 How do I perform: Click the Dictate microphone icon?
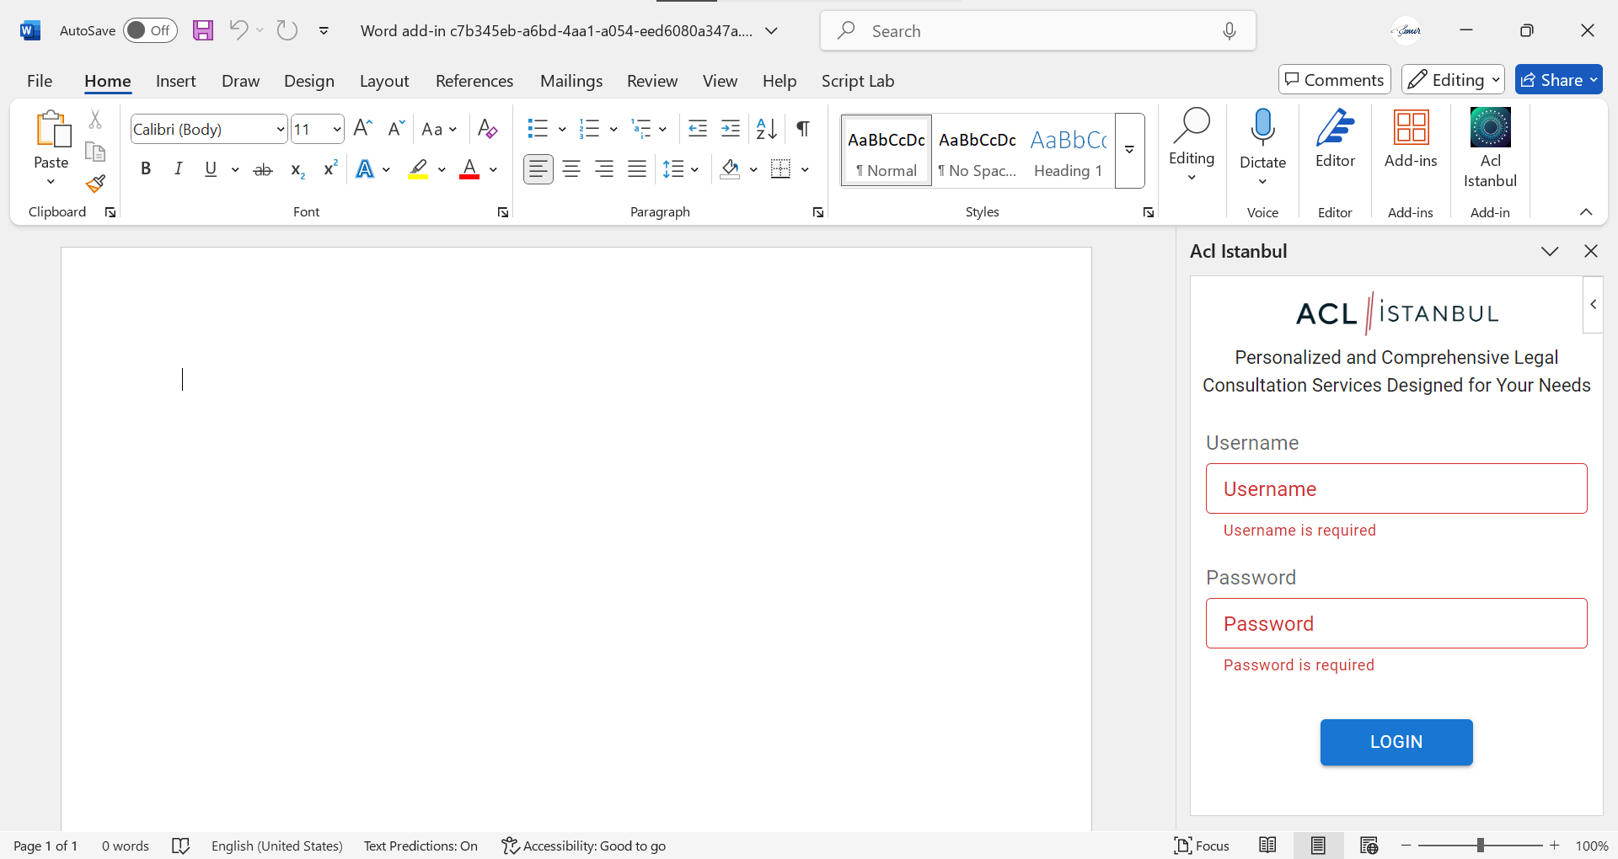(x=1262, y=129)
